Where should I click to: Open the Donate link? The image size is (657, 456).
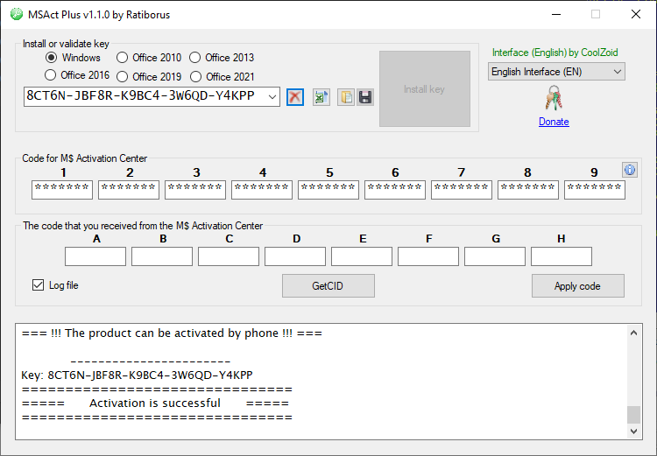tap(554, 122)
